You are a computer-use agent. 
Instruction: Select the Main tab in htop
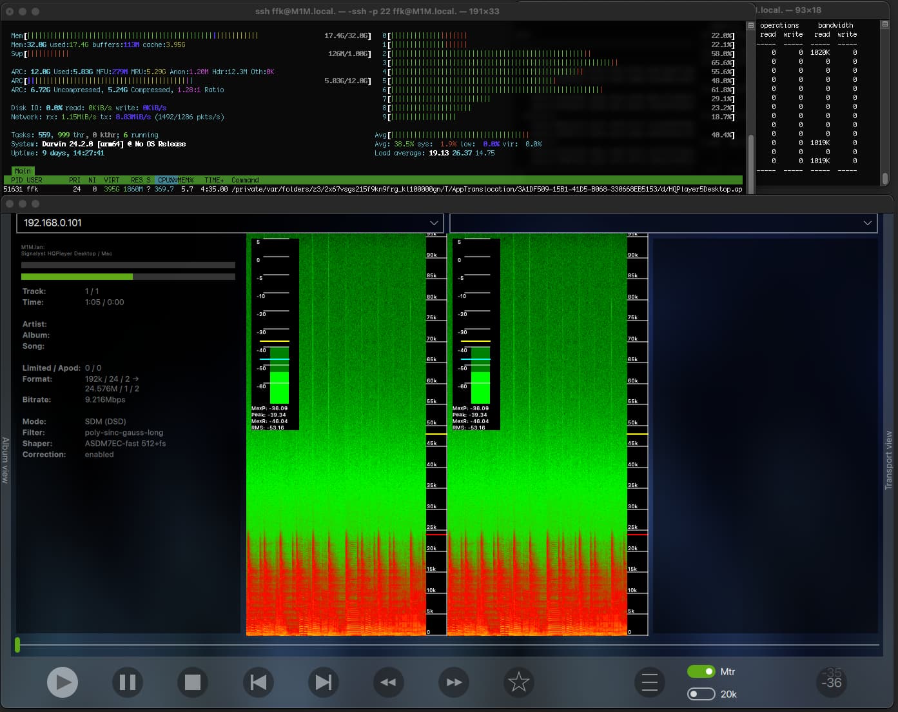pos(23,171)
